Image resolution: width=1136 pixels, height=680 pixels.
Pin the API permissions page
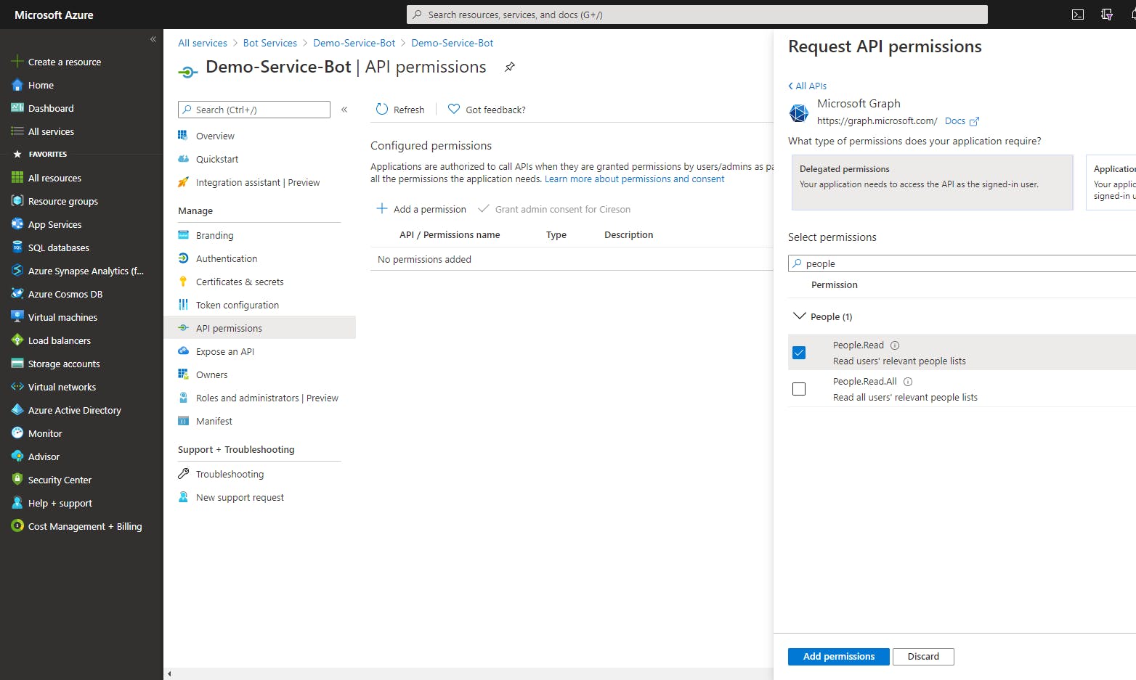510,67
